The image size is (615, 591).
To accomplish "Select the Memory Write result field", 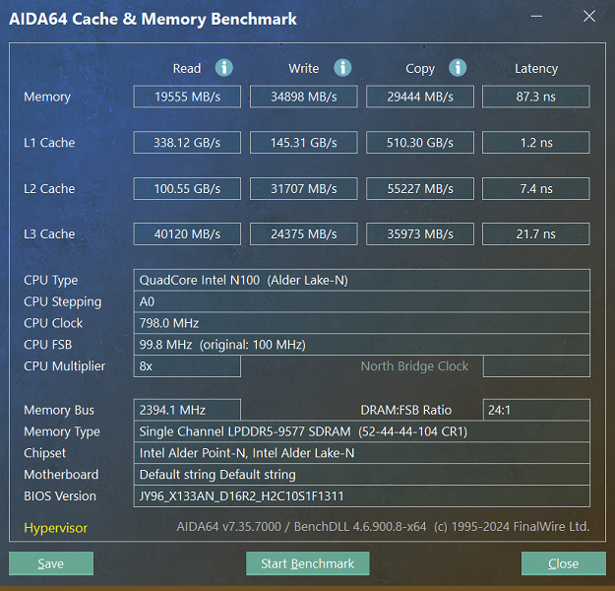I will point(304,97).
